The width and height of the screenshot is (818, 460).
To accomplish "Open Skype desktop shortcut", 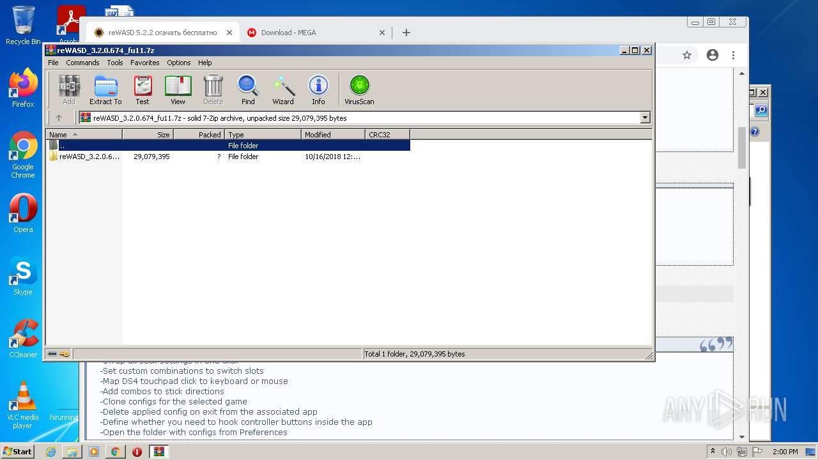I will point(23,276).
